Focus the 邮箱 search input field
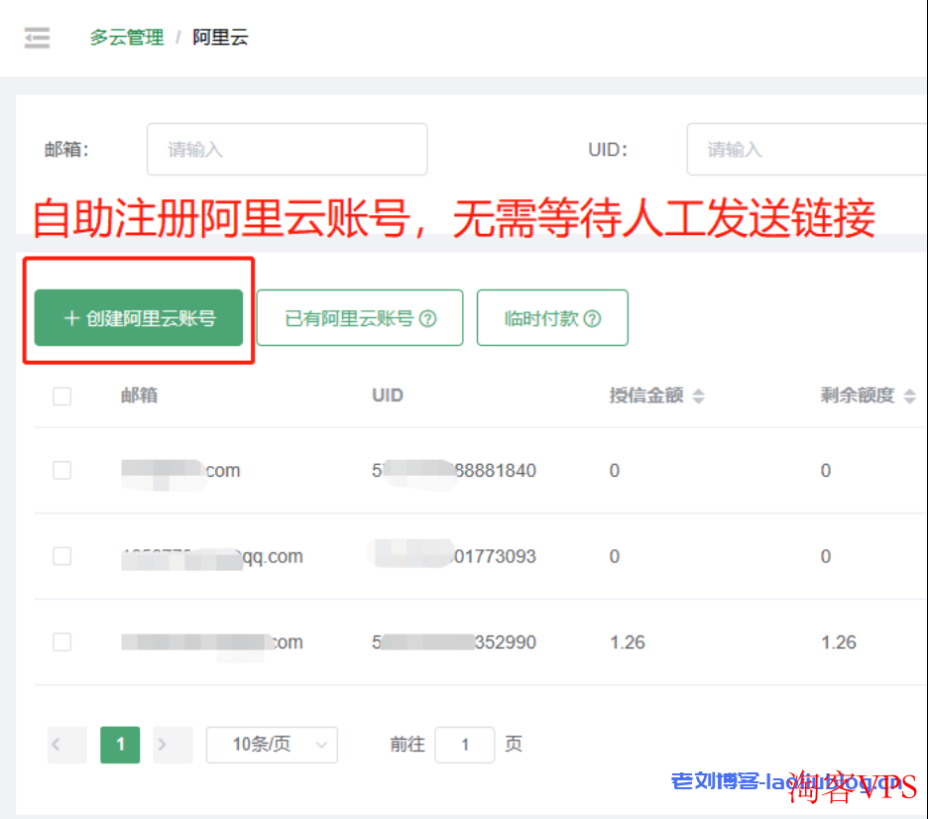The height and width of the screenshot is (819, 928). pyautogui.click(x=288, y=149)
